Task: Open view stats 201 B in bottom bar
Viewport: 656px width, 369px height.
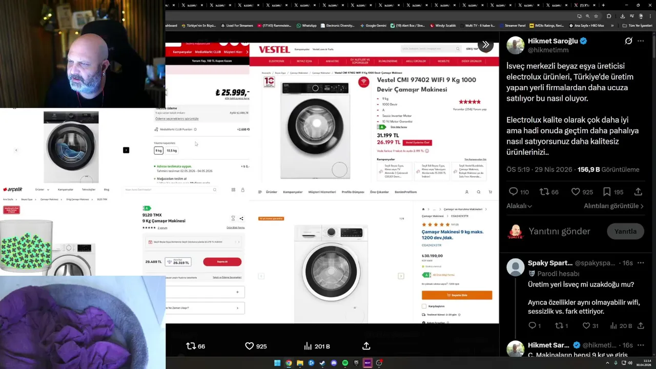Action: (x=317, y=346)
